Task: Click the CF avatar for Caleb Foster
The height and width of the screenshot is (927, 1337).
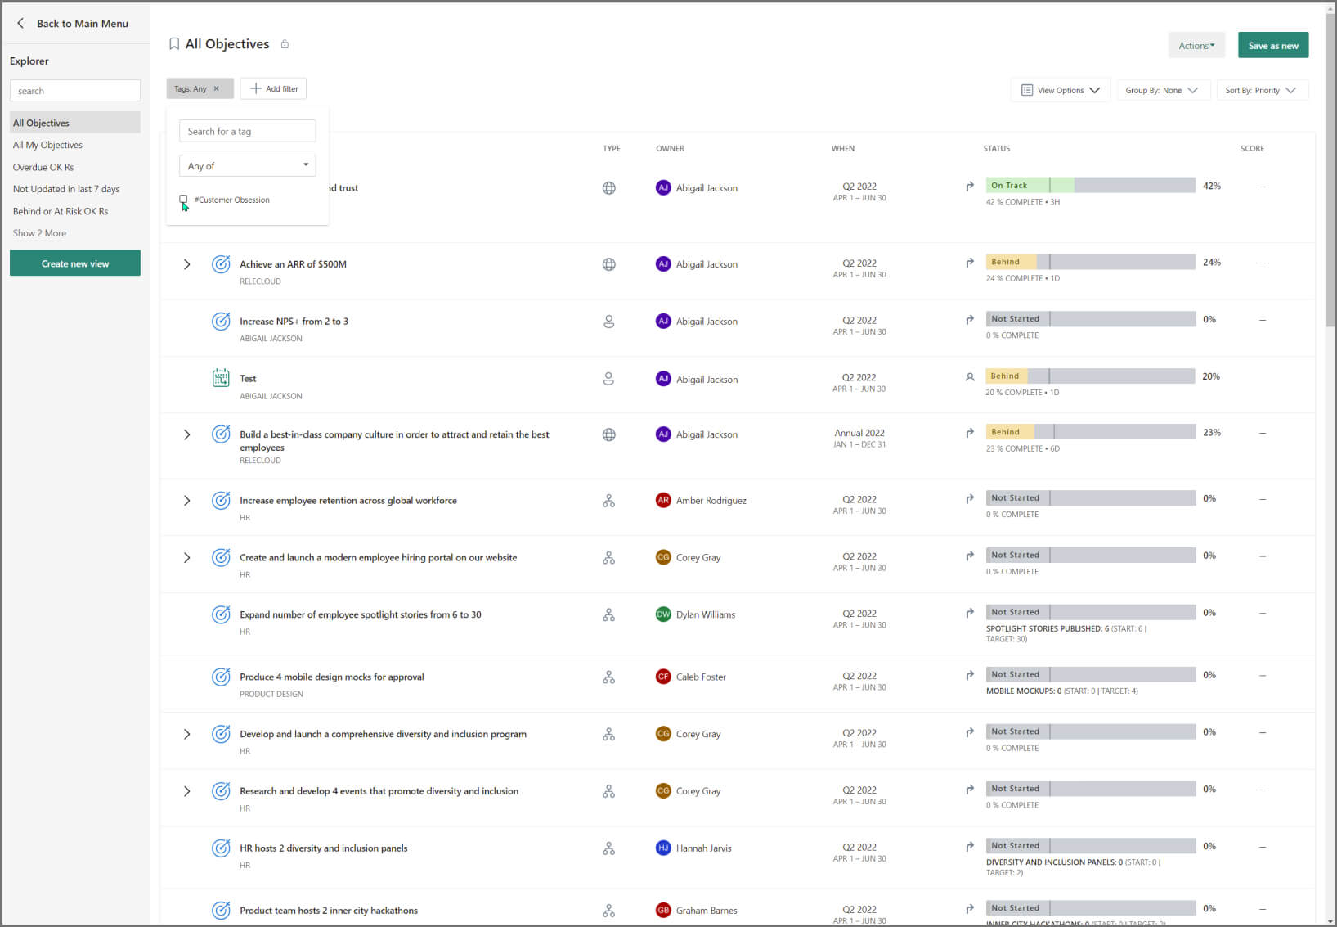Action: [663, 677]
